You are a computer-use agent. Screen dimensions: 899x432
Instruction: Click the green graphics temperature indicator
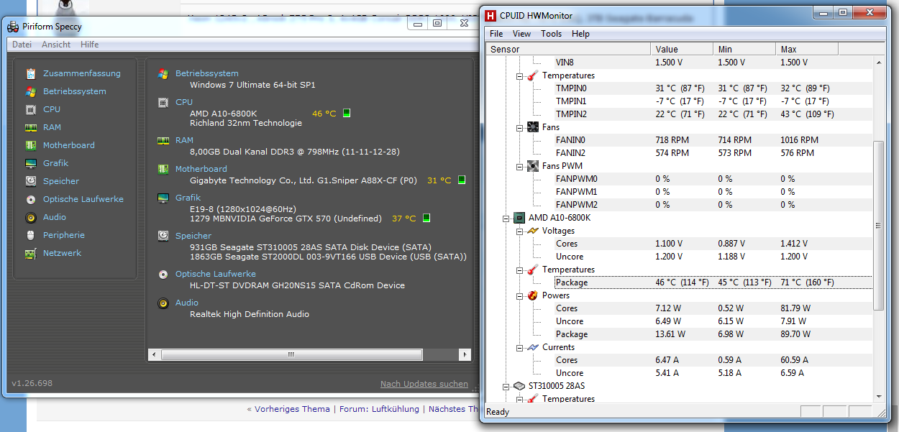426,218
